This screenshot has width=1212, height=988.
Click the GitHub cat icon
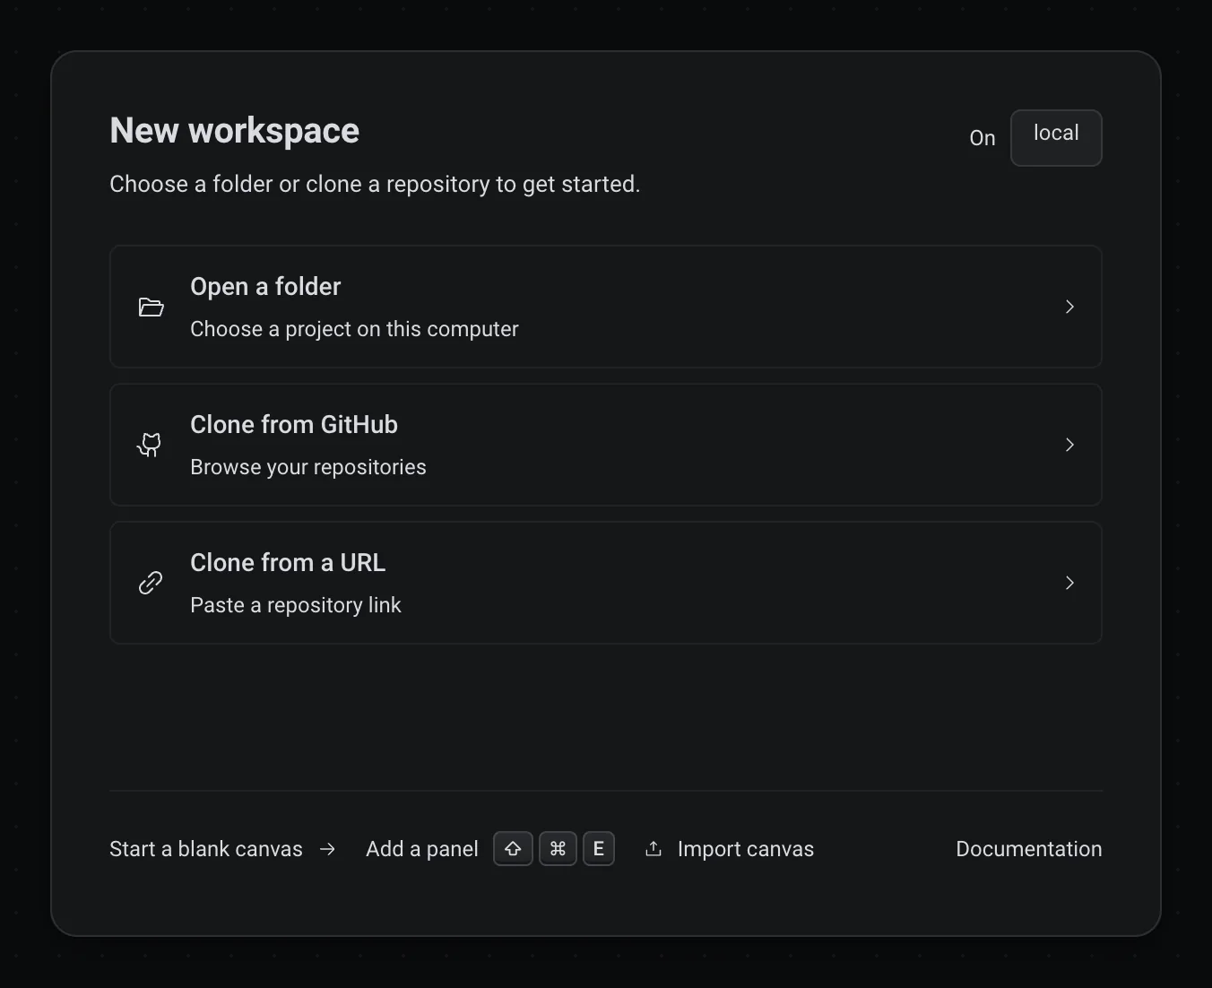click(x=150, y=445)
